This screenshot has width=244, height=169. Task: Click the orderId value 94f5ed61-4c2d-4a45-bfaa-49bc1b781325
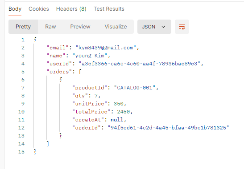click(168, 128)
